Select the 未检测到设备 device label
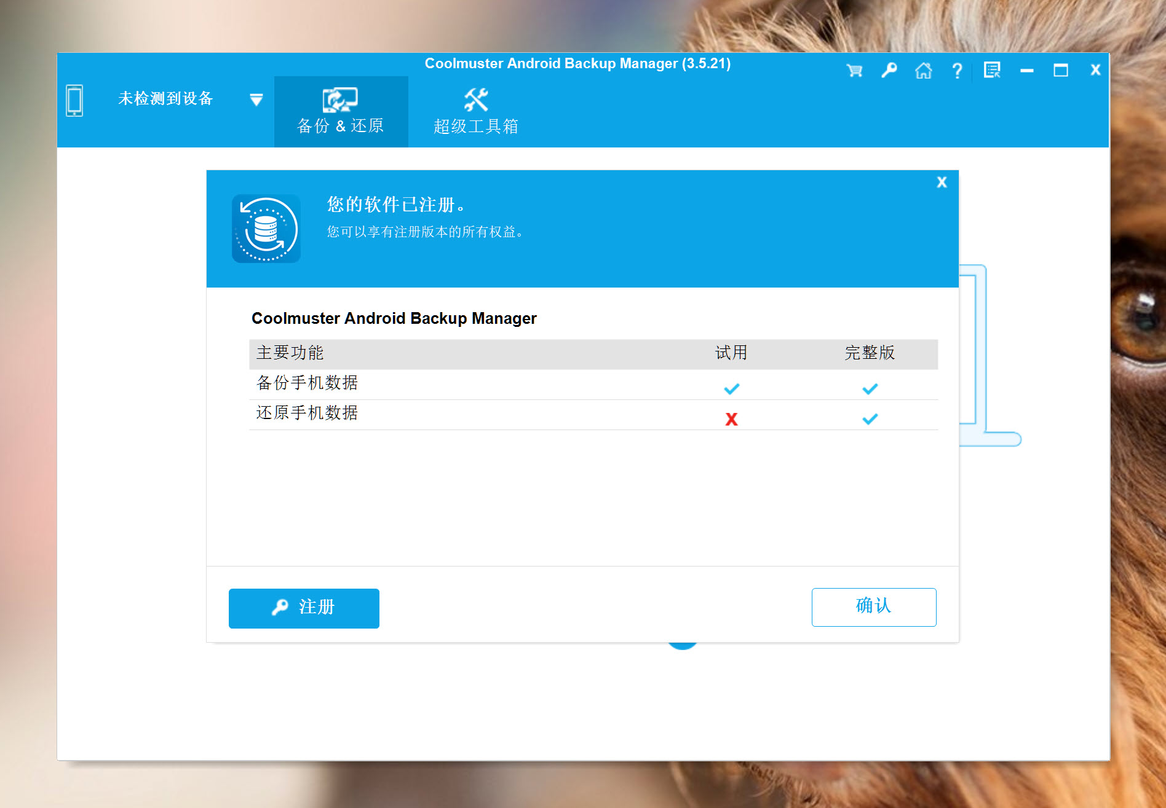This screenshot has width=1166, height=808. coord(165,98)
